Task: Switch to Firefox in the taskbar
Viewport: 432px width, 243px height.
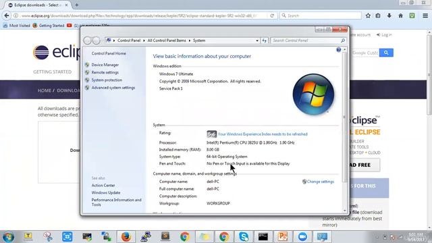Action: (x=126, y=237)
